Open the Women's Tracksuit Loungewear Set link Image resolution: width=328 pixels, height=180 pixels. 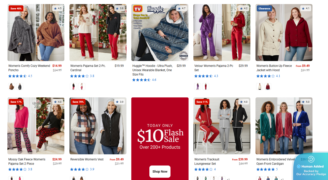coord(207,161)
